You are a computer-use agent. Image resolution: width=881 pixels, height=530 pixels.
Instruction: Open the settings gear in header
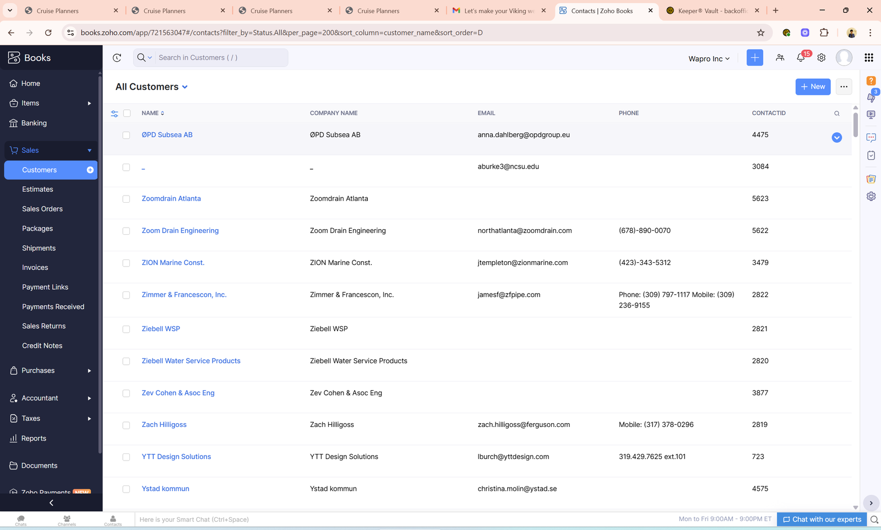coord(822,58)
